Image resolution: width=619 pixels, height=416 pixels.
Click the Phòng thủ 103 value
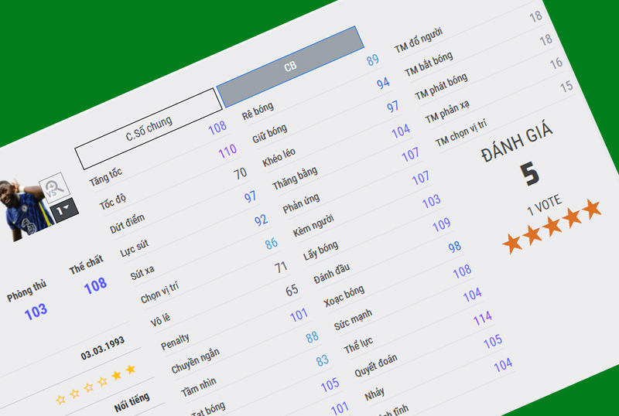[x=36, y=312]
